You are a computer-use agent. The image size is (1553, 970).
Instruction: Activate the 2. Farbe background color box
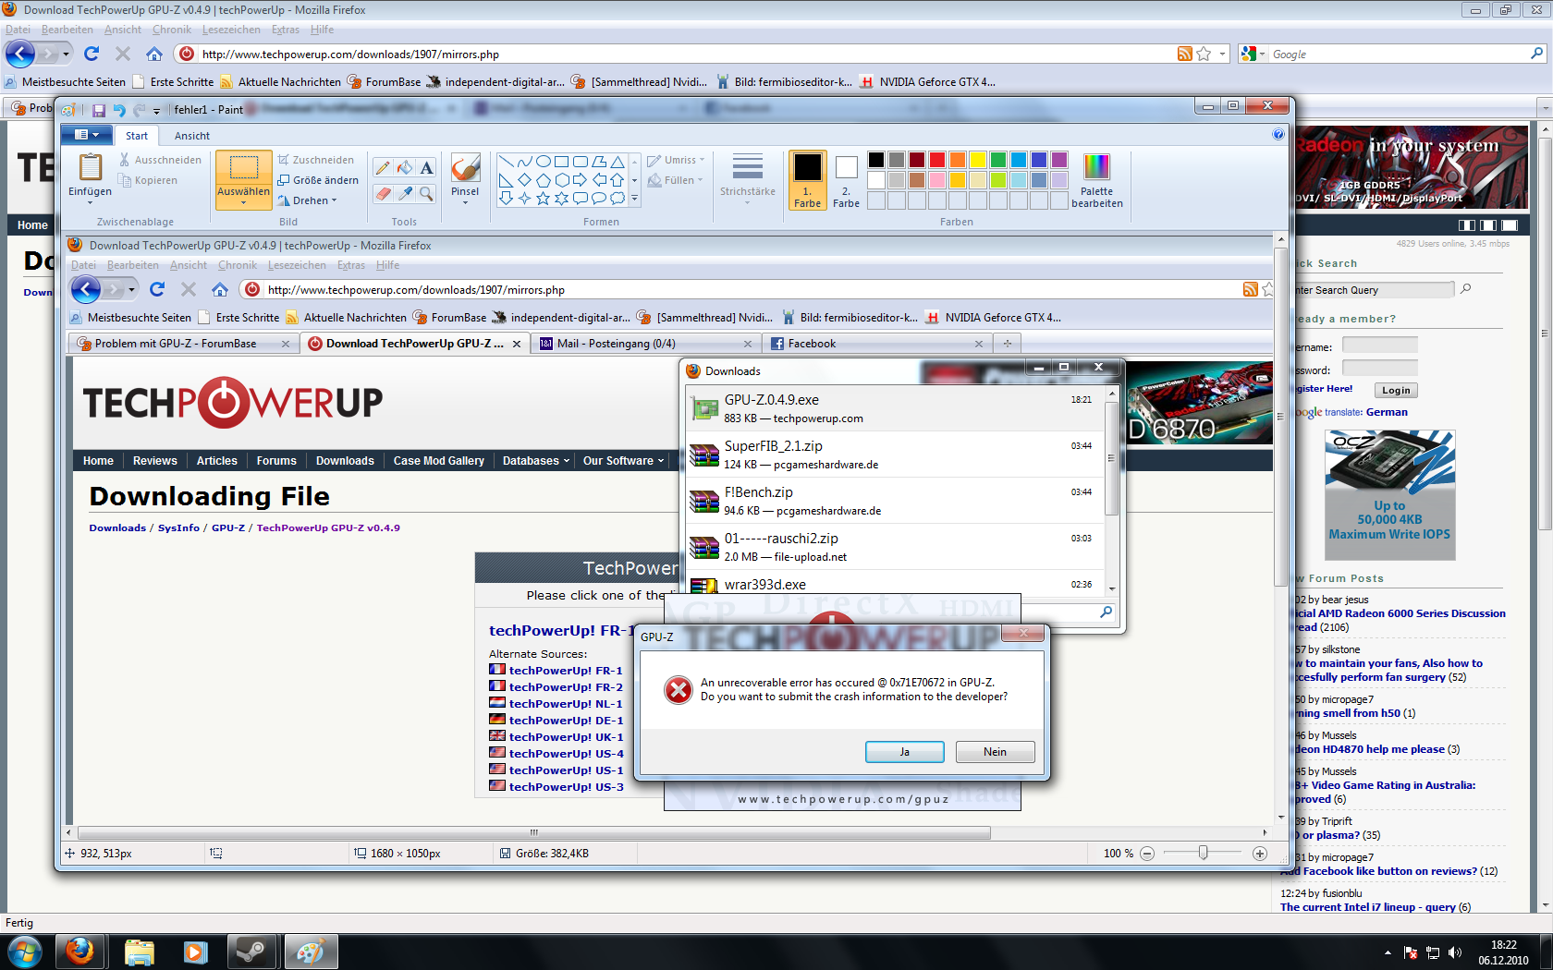coord(846,181)
